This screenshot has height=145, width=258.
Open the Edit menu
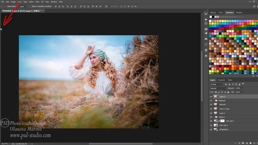(x=8, y=2)
